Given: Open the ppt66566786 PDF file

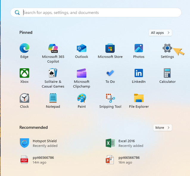Looking at the screenshot, I should 37,160.
